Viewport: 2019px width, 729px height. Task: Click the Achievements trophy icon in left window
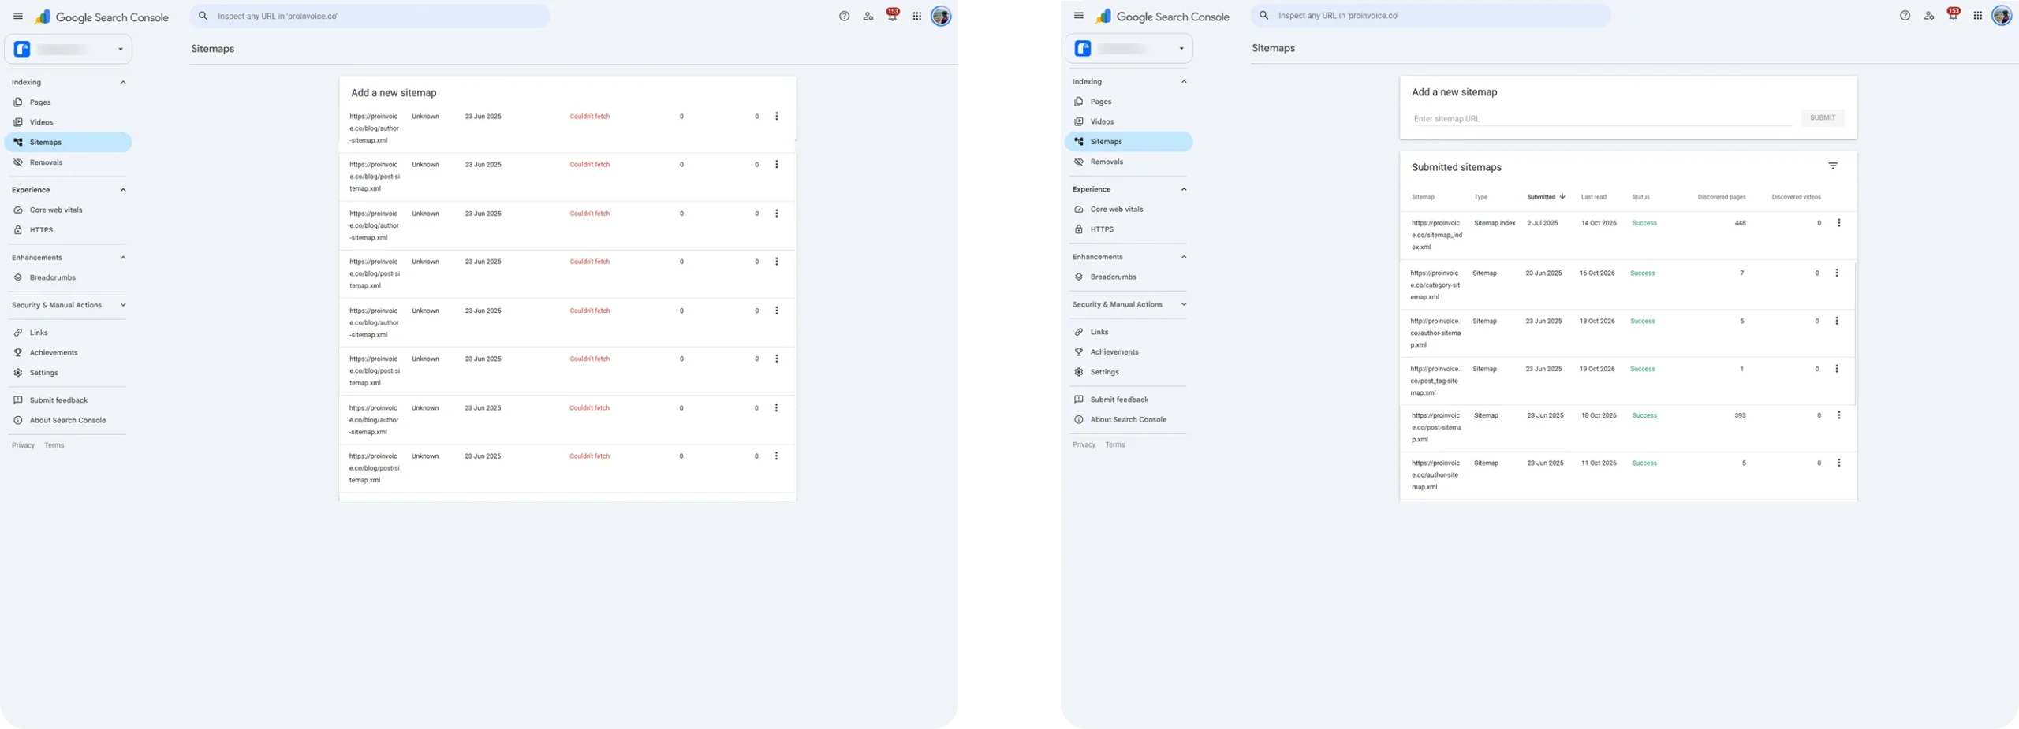[x=18, y=353]
